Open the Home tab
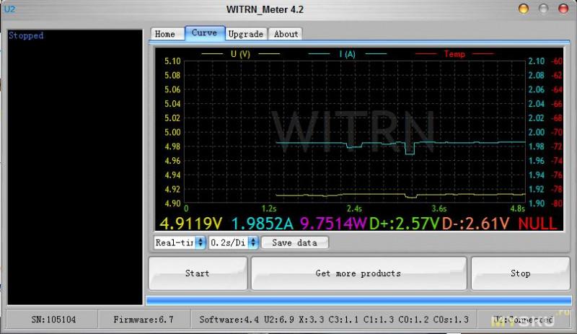 [x=168, y=34]
